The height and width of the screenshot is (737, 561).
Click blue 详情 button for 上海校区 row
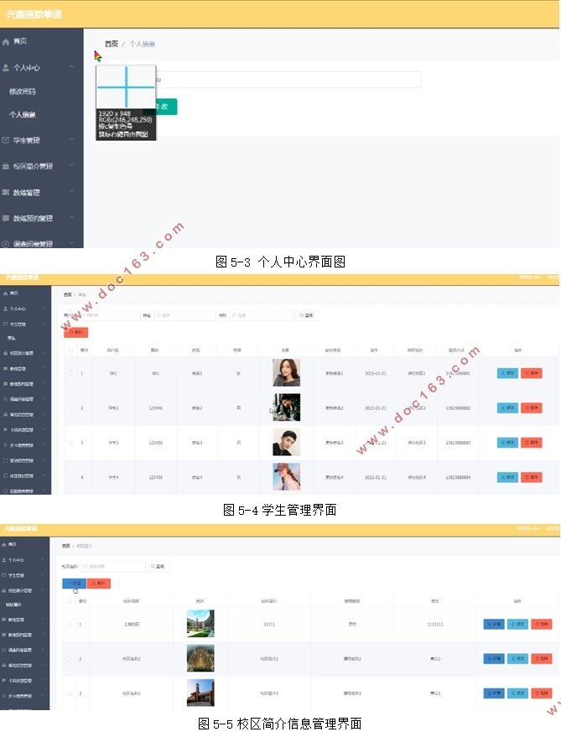point(494,624)
